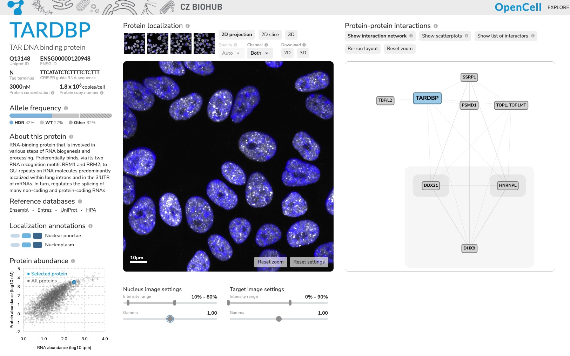Enable the 3D view mode

point(291,35)
